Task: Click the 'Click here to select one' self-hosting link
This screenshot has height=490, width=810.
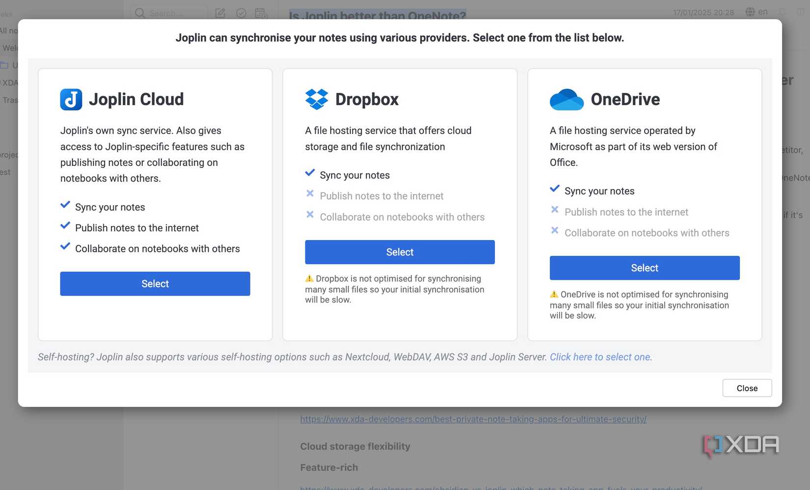Action: (x=599, y=357)
